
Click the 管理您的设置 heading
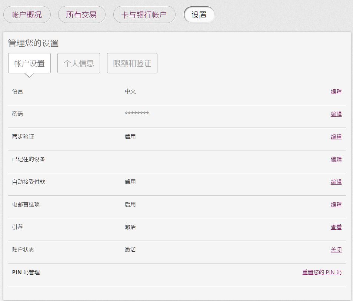coord(33,43)
